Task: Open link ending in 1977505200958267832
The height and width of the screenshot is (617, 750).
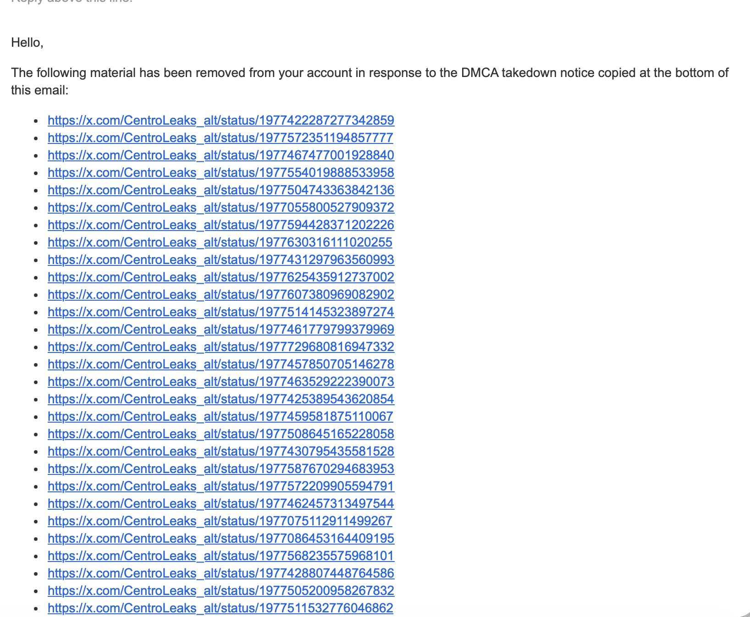Action: [221, 591]
